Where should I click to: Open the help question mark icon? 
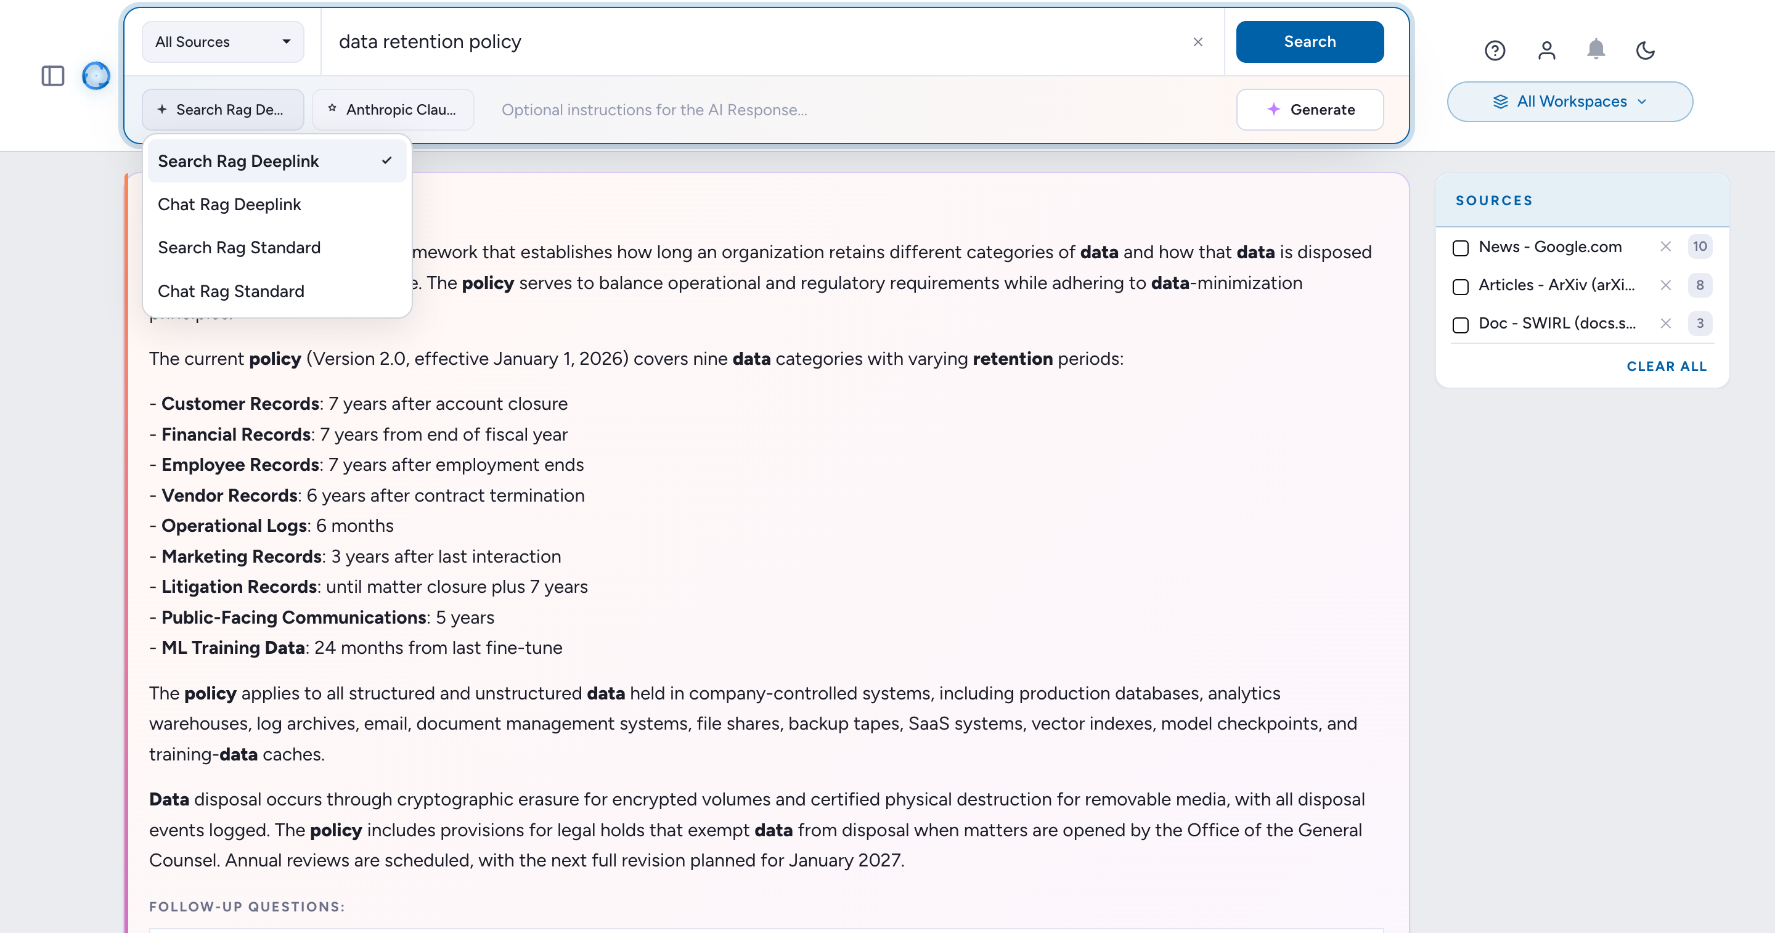point(1495,51)
